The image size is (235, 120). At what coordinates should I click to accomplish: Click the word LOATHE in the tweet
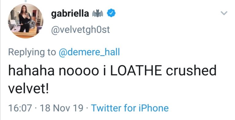(x=136, y=71)
